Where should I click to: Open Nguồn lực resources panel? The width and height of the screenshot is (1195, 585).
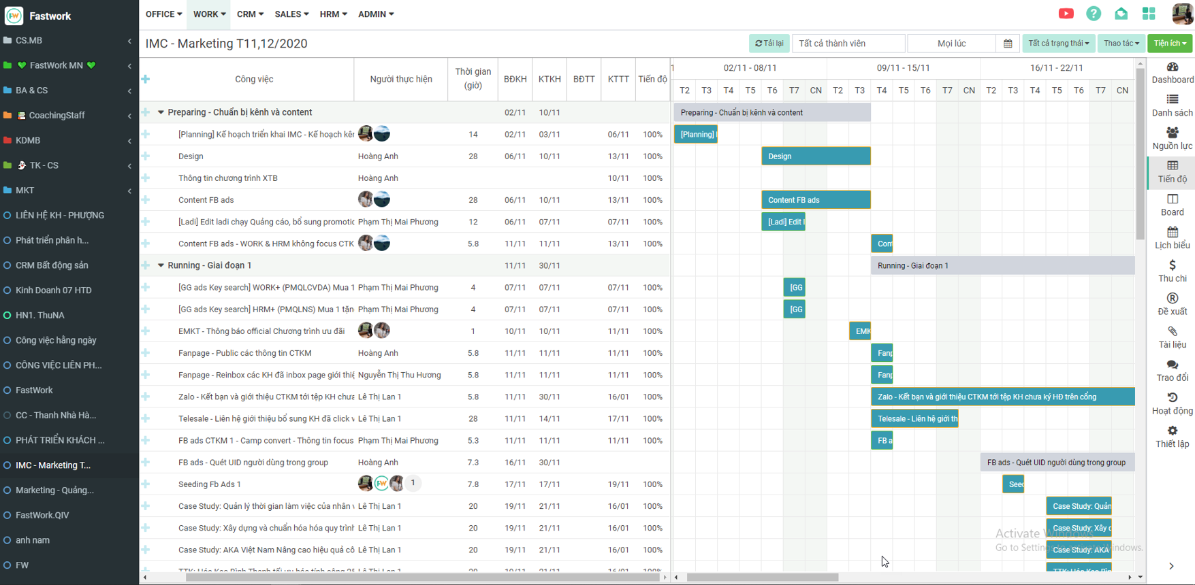click(x=1172, y=138)
